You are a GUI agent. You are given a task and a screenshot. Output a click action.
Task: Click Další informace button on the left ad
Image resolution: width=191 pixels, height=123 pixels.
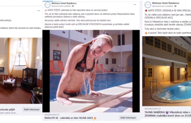coord(32,110)
